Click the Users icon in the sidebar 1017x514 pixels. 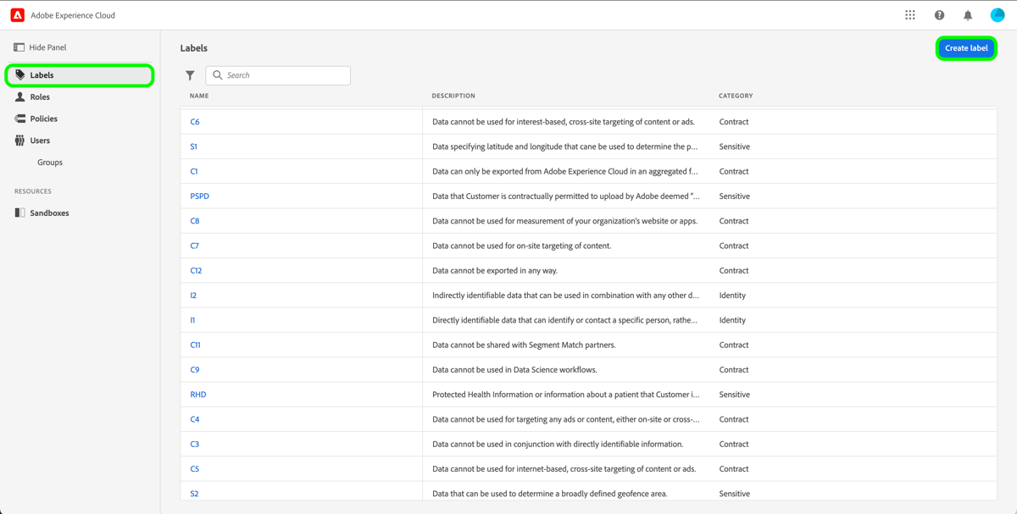(x=19, y=140)
